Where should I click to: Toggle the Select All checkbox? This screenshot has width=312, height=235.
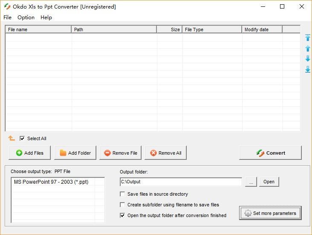[22, 138]
